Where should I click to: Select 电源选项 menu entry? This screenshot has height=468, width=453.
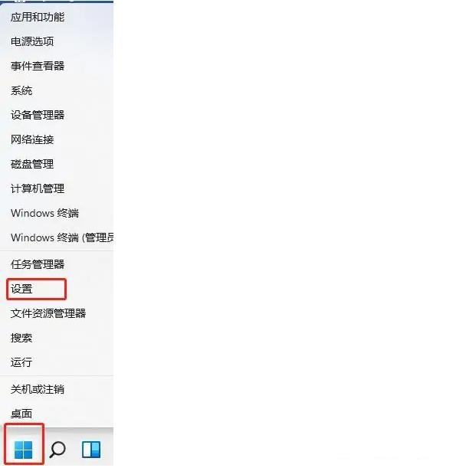(57, 41)
